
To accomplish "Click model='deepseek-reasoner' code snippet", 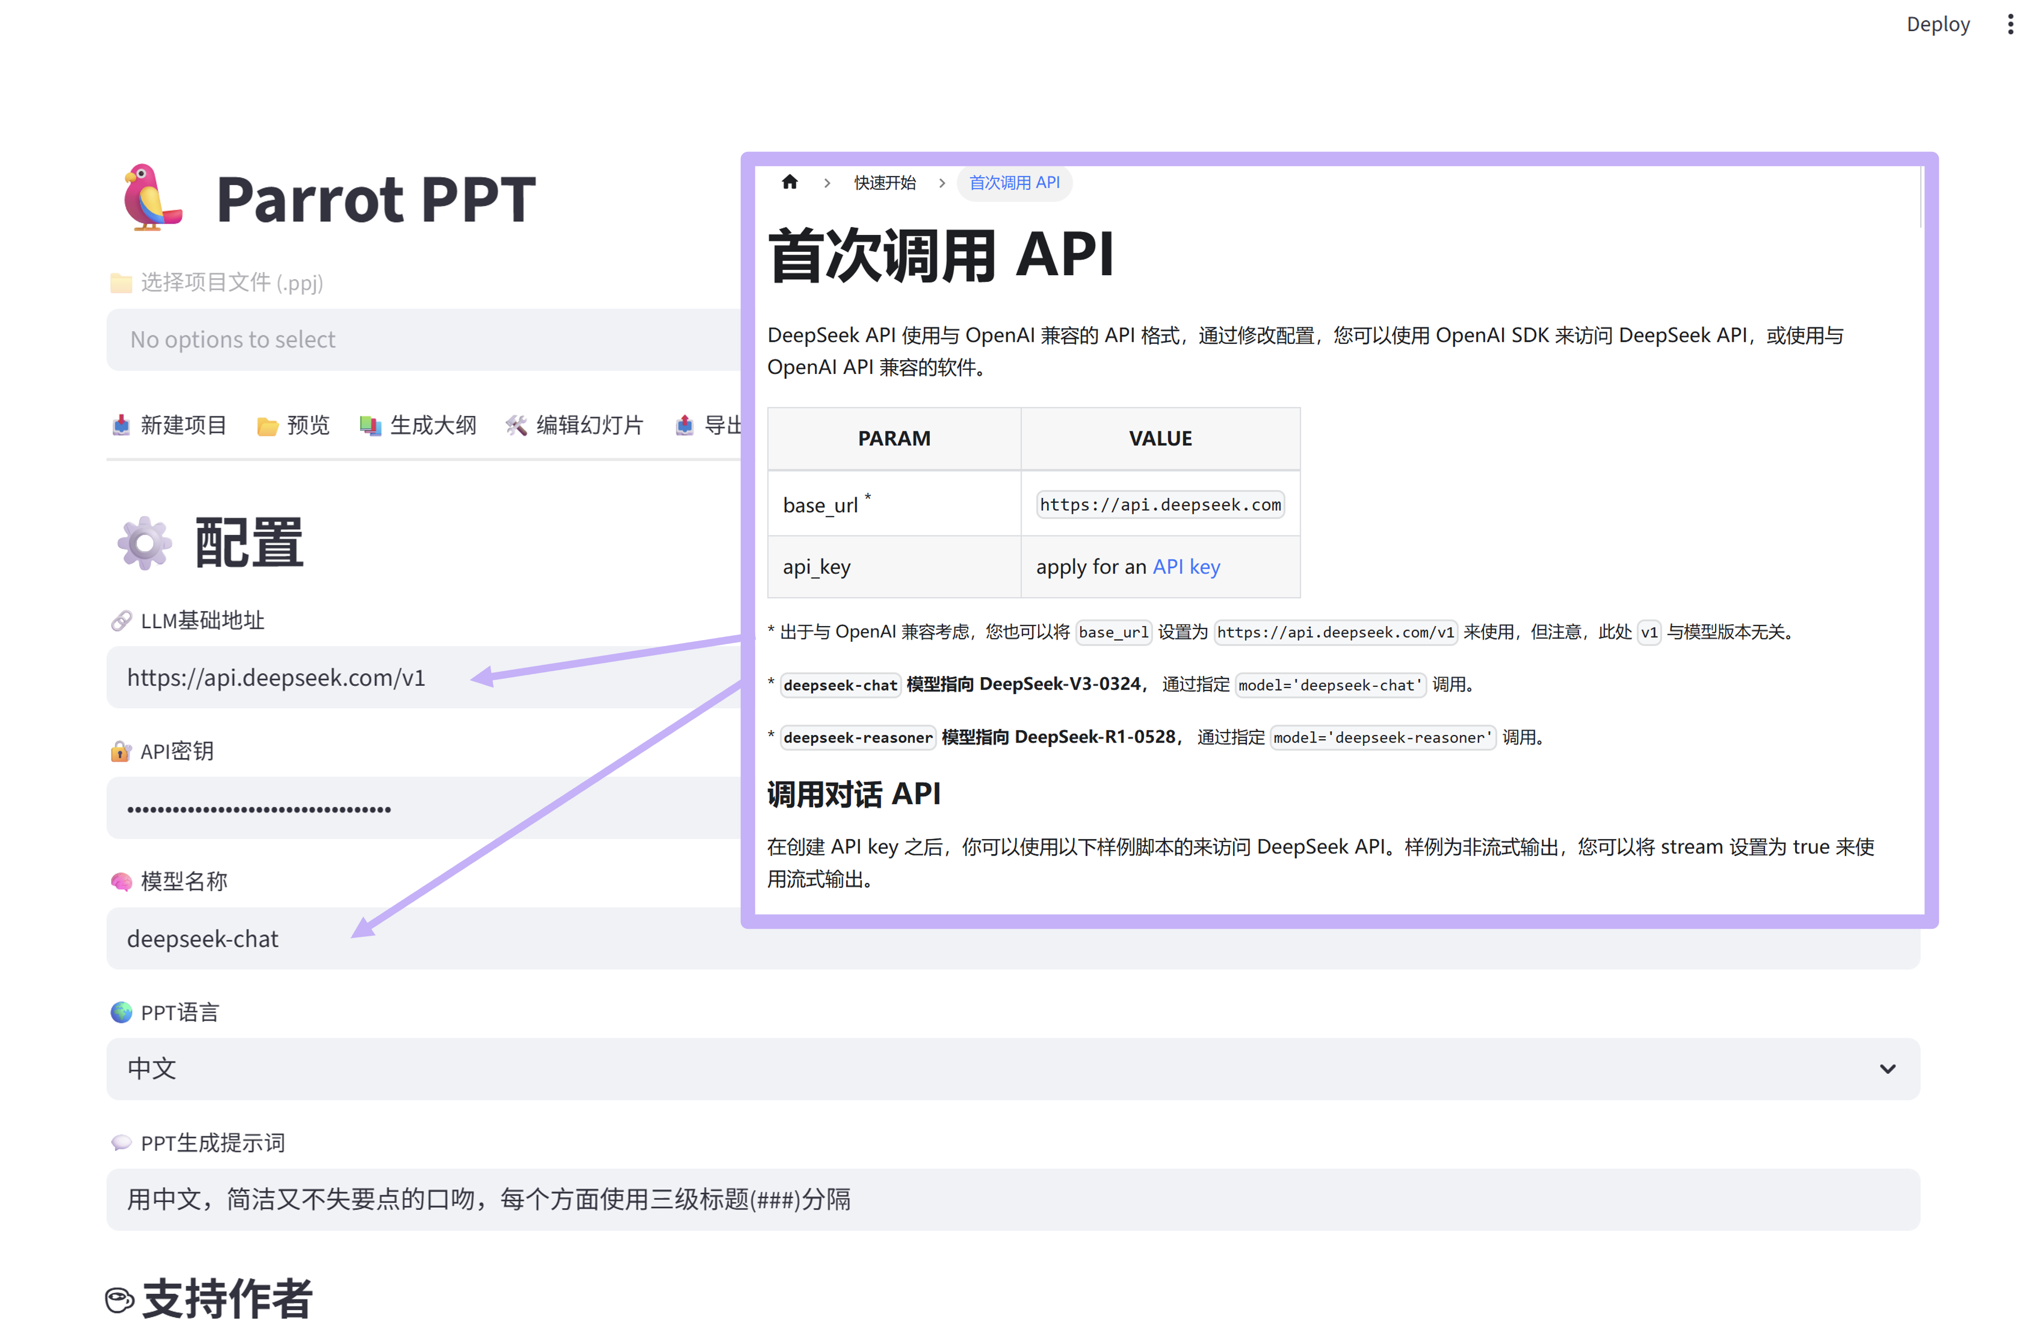I will 1383,737.
